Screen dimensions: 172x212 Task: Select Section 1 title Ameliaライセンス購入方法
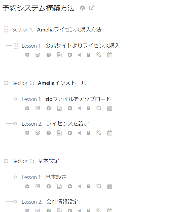point(69,30)
